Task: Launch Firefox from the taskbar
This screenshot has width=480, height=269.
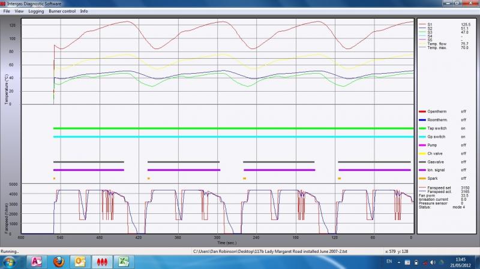Action: click(58, 262)
